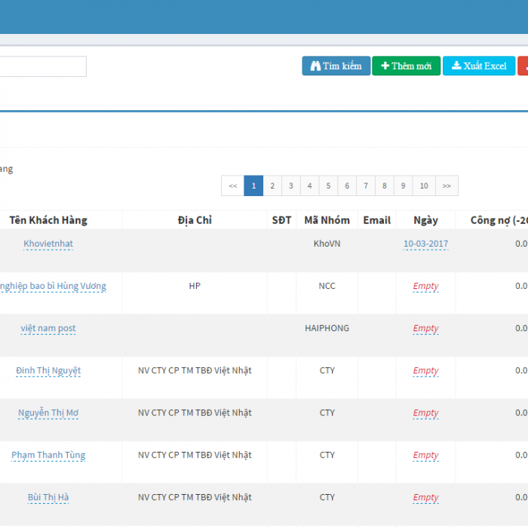Navigate to page 10
The width and height of the screenshot is (528, 528).
pos(424,186)
